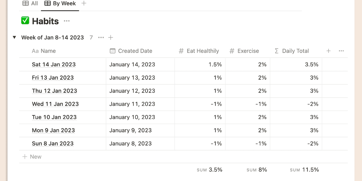This screenshot has height=181, width=362.
Task: Select the By Week view tab
Action: [60, 3]
